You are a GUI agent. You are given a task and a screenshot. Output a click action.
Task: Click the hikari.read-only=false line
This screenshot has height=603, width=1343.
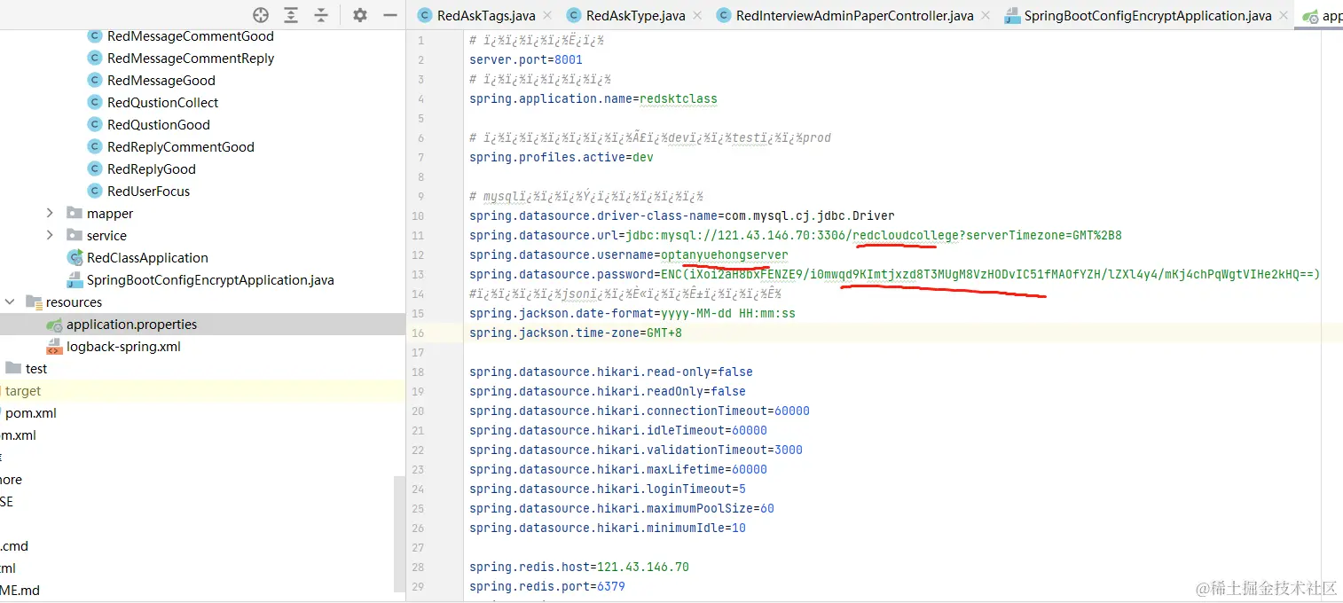tap(611, 372)
